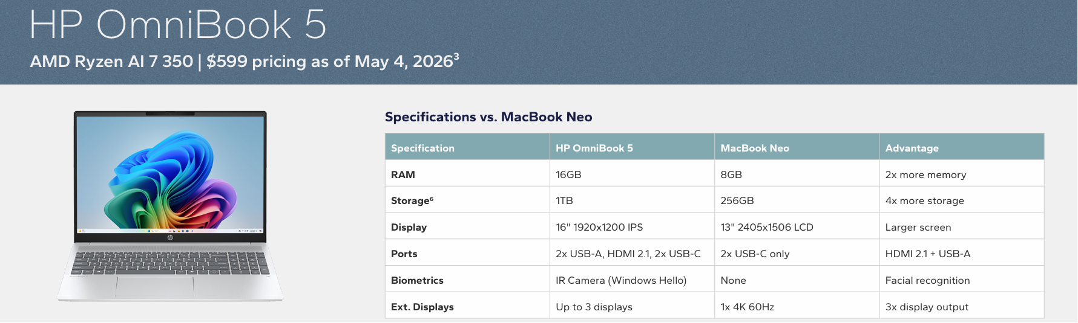The height and width of the screenshot is (323, 1078).
Task: Click the 'Up to 3 displays' cell
Action: 632,306
